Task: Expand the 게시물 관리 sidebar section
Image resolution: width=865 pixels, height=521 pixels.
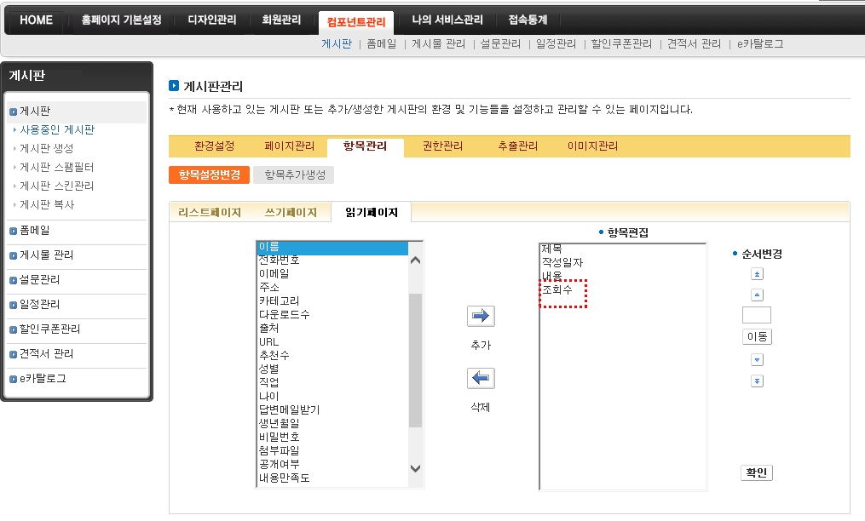Action: (x=46, y=255)
